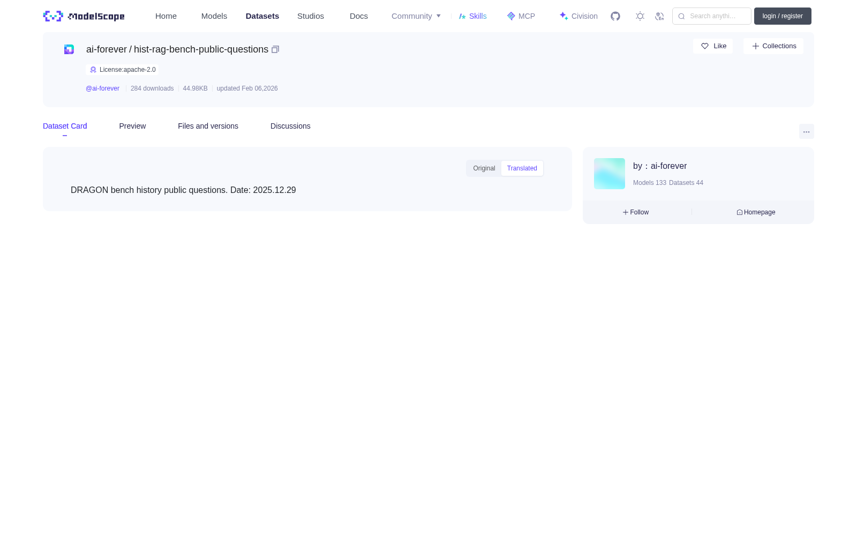857x536 pixels.
Task: Click the ai-forever gradient avatar thumbnail
Action: point(610,174)
